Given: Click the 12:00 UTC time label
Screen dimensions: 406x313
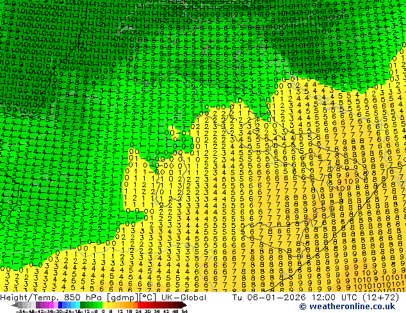Looking at the screenshot, I should 335,298.
